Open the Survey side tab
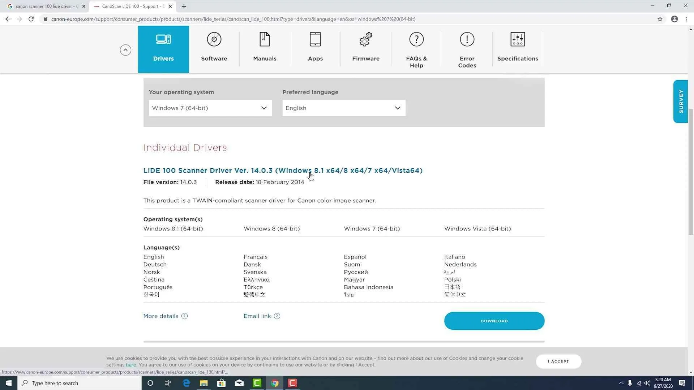Screen dimensions: 694x390 [681, 101]
